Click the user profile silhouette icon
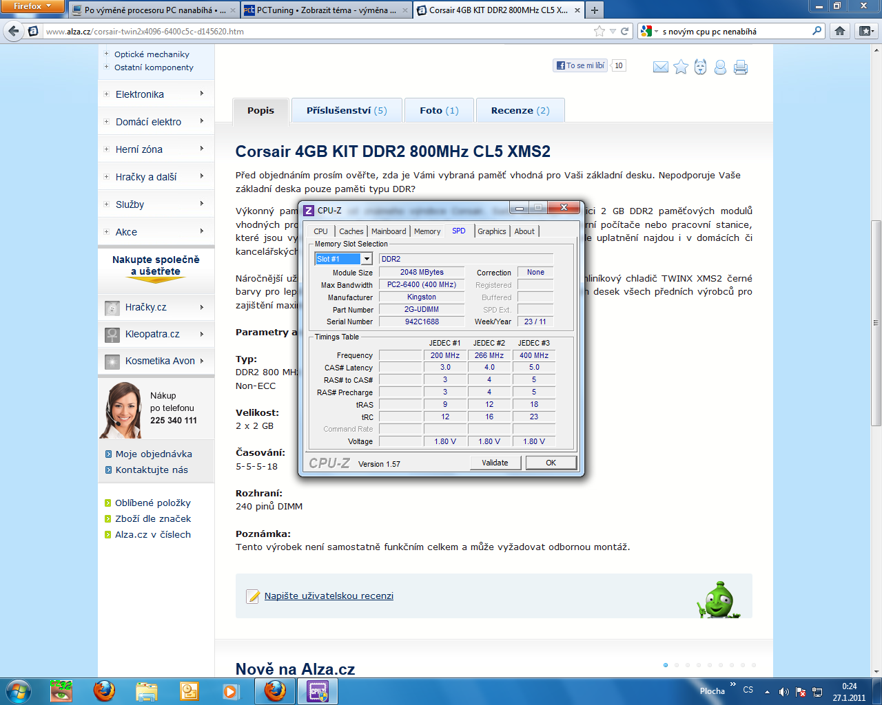Image resolution: width=882 pixels, height=705 pixels. click(x=720, y=67)
